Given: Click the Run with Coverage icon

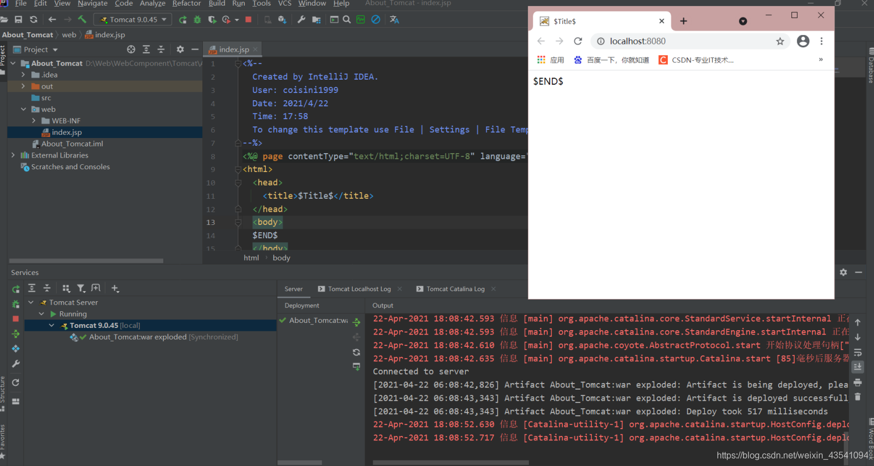Looking at the screenshot, I should tap(212, 19).
